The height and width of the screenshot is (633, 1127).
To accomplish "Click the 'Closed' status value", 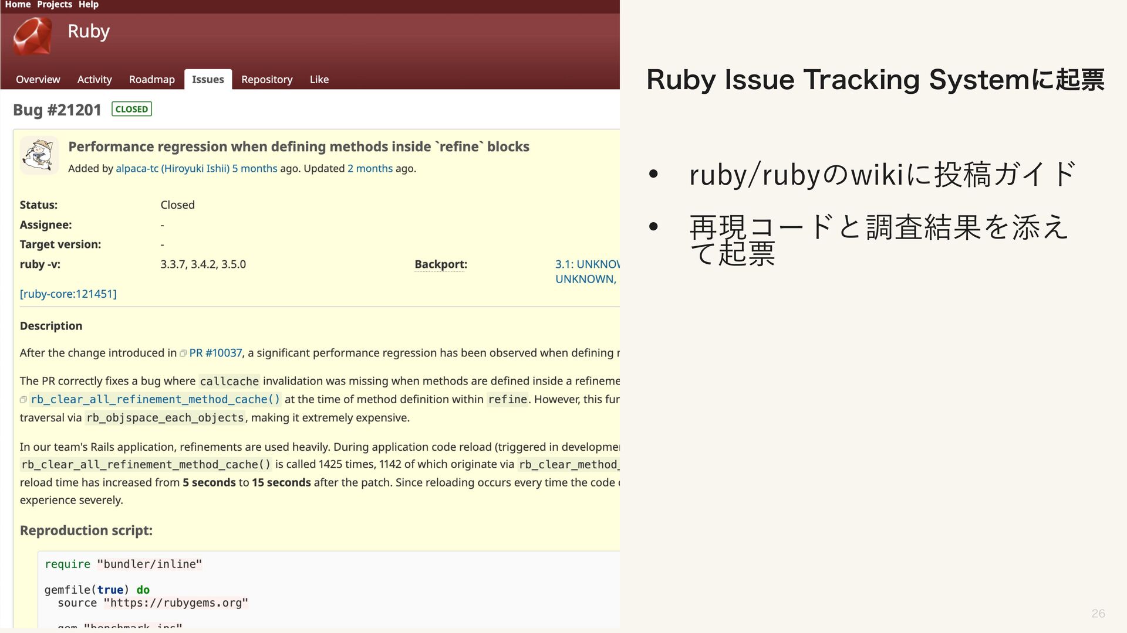I will click(177, 205).
